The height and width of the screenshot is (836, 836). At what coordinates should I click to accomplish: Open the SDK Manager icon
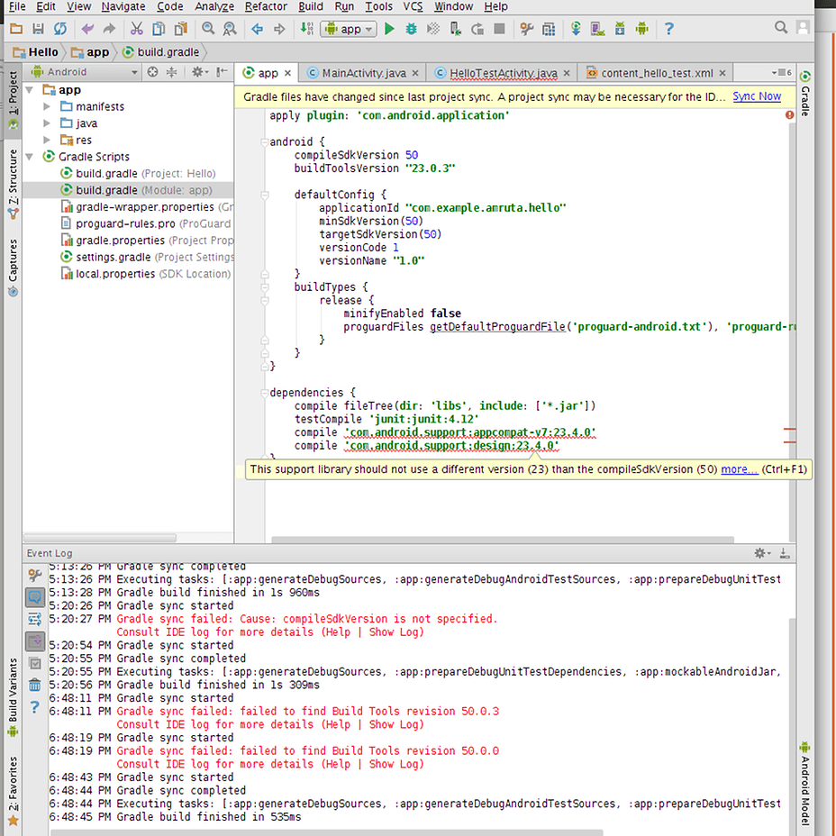(620, 29)
